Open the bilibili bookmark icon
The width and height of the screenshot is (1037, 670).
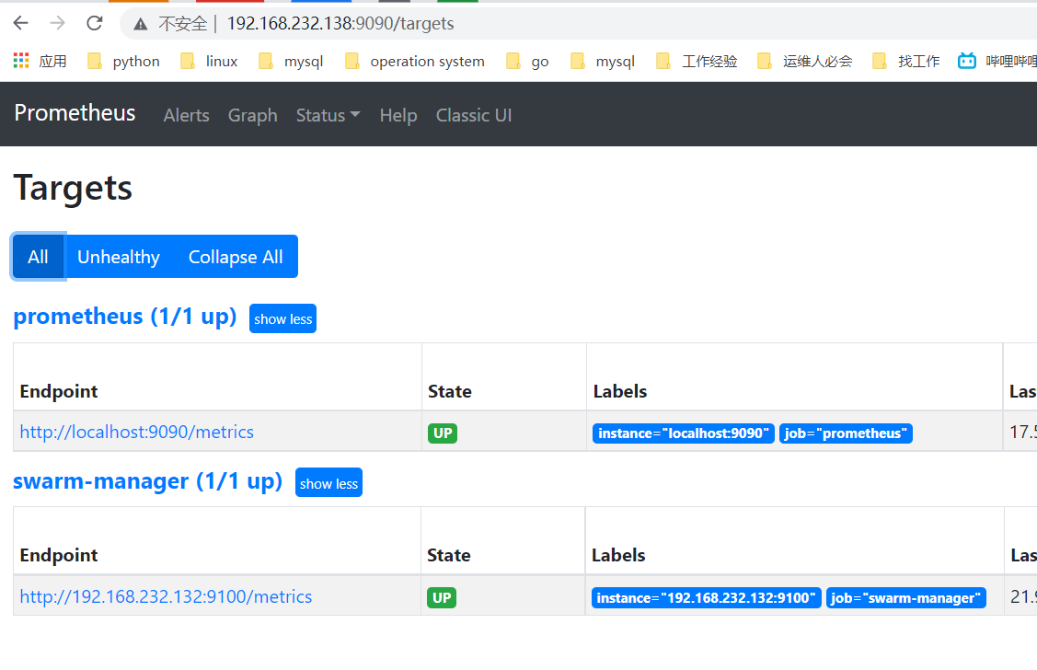967,61
